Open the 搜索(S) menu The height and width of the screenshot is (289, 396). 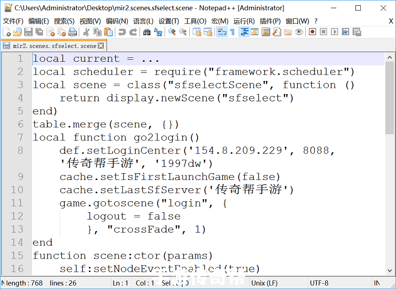(64, 21)
